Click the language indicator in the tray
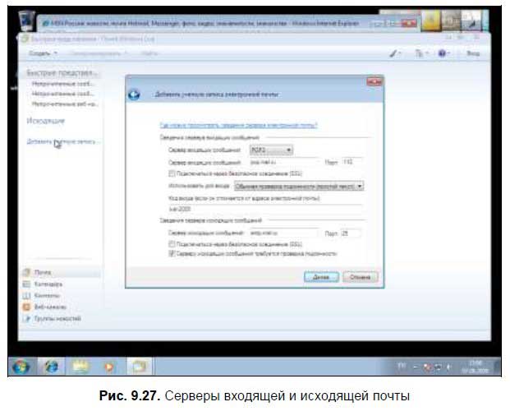The image size is (510, 411). [402, 367]
